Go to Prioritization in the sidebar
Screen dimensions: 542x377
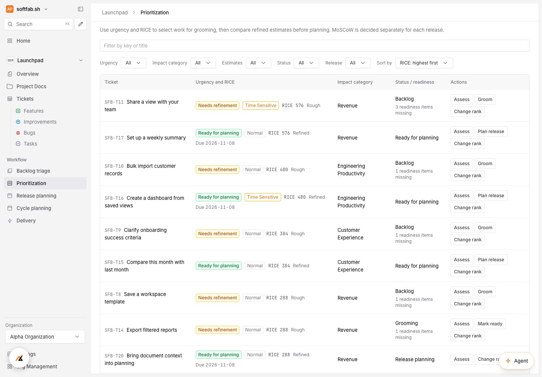click(x=45, y=183)
